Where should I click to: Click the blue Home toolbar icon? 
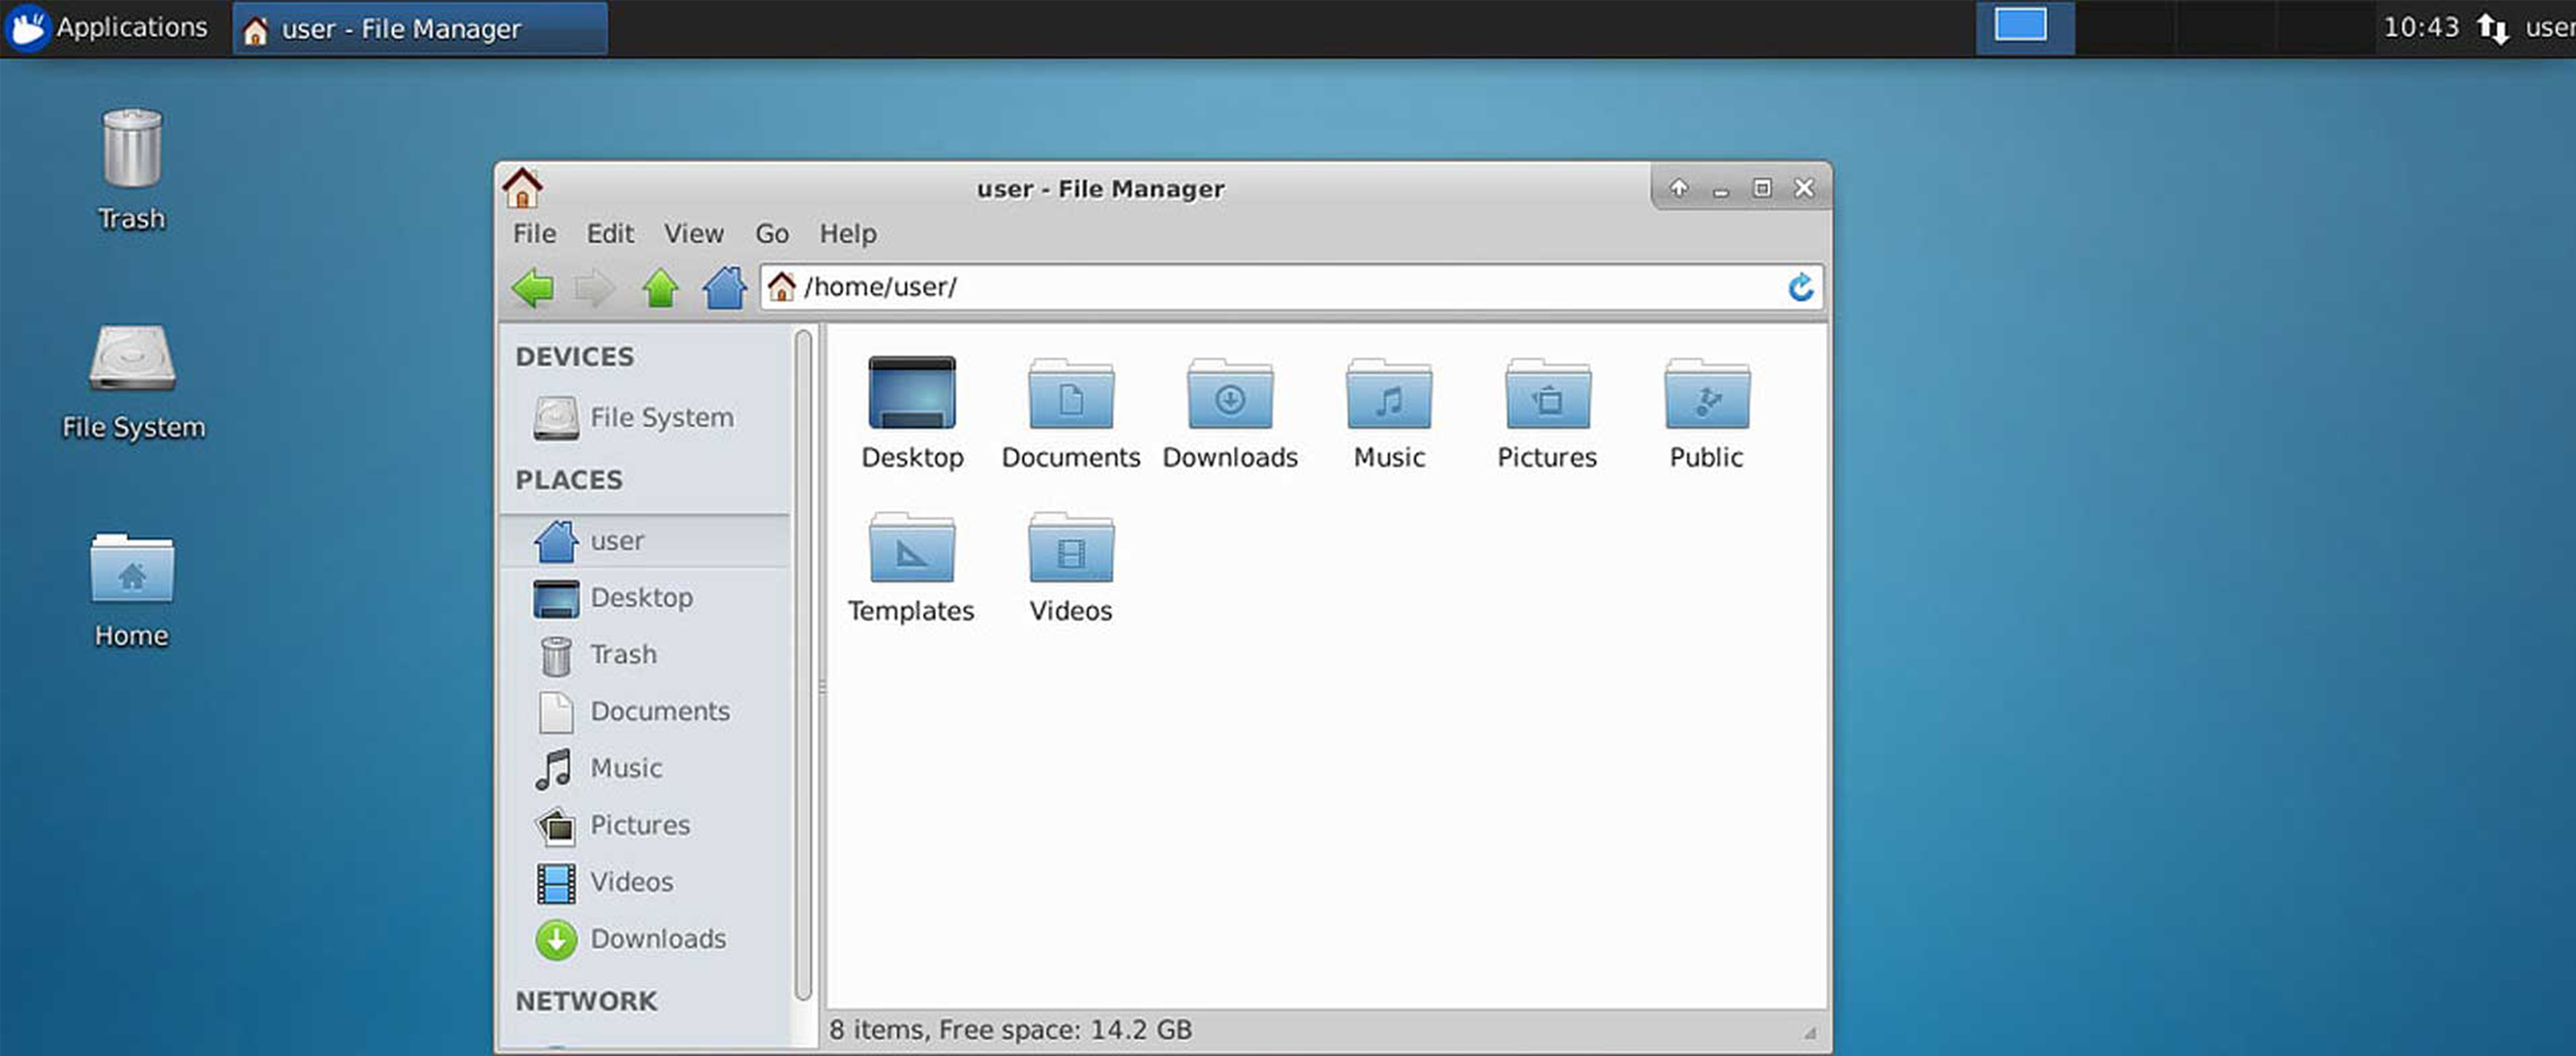pos(724,288)
